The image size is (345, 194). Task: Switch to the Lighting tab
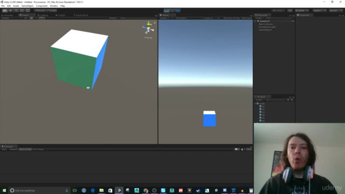43,15
